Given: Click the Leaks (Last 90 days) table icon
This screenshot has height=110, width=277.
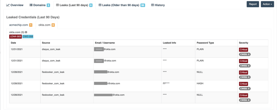Looking at the screenshot, I should pos(57,5).
